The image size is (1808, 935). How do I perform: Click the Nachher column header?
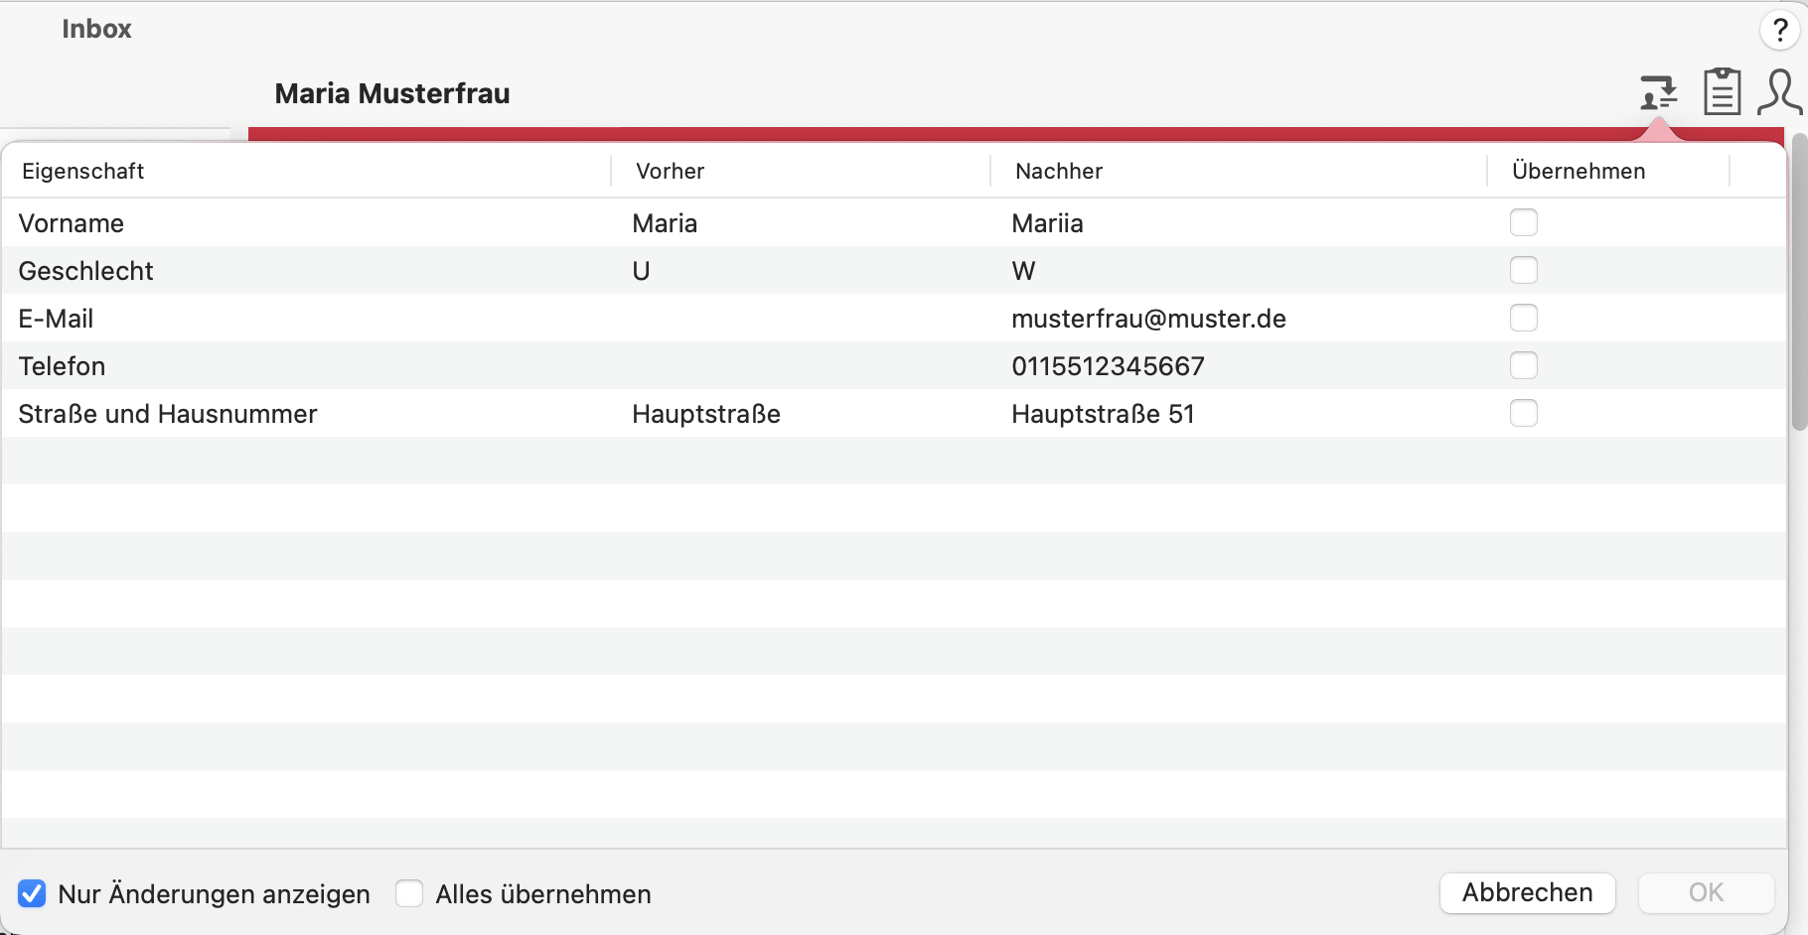1057,171
